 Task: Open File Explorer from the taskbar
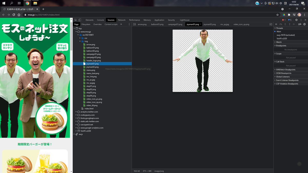pos(35,3)
